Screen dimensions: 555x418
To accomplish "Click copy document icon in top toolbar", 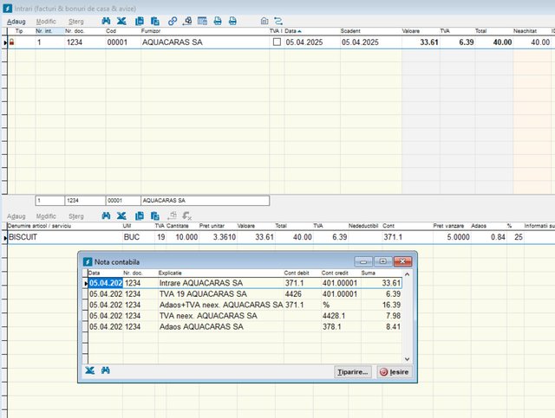I will (140, 21).
